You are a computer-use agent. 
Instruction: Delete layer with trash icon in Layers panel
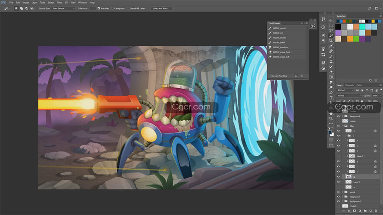click(376, 211)
